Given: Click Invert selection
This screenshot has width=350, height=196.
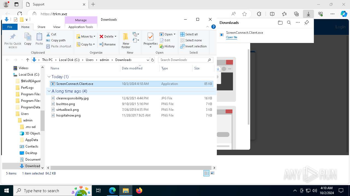Looking at the screenshot, I should click(193, 46).
